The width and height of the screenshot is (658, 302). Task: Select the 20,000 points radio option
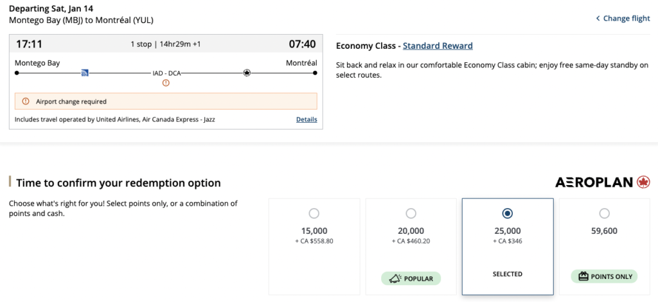pos(411,213)
